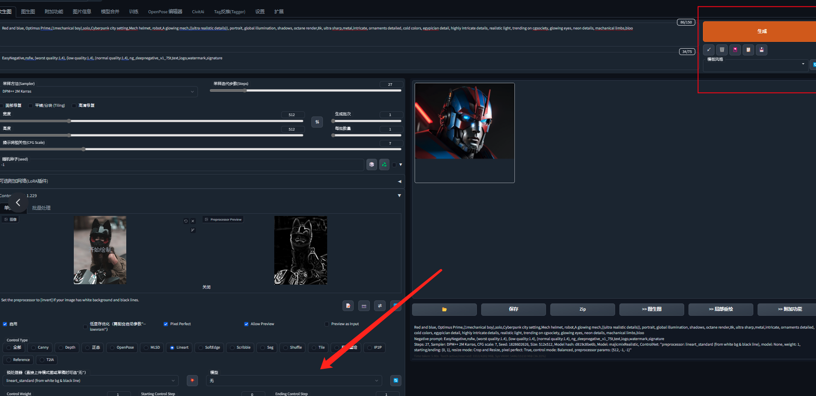This screenshot has height=396, width=816.
Task: Send result with the >> 局部重绘 button
Action: [x=721, y=309]
